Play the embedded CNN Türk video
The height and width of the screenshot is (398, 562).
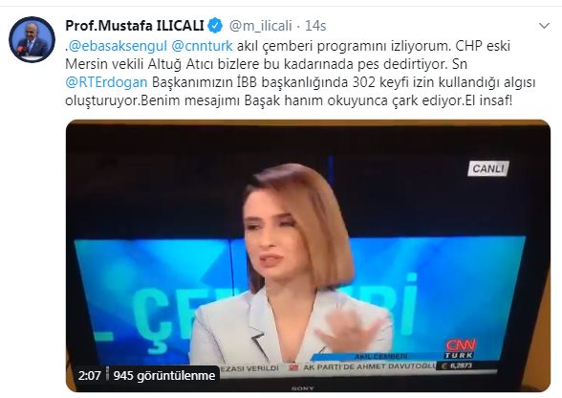[308, 255]
